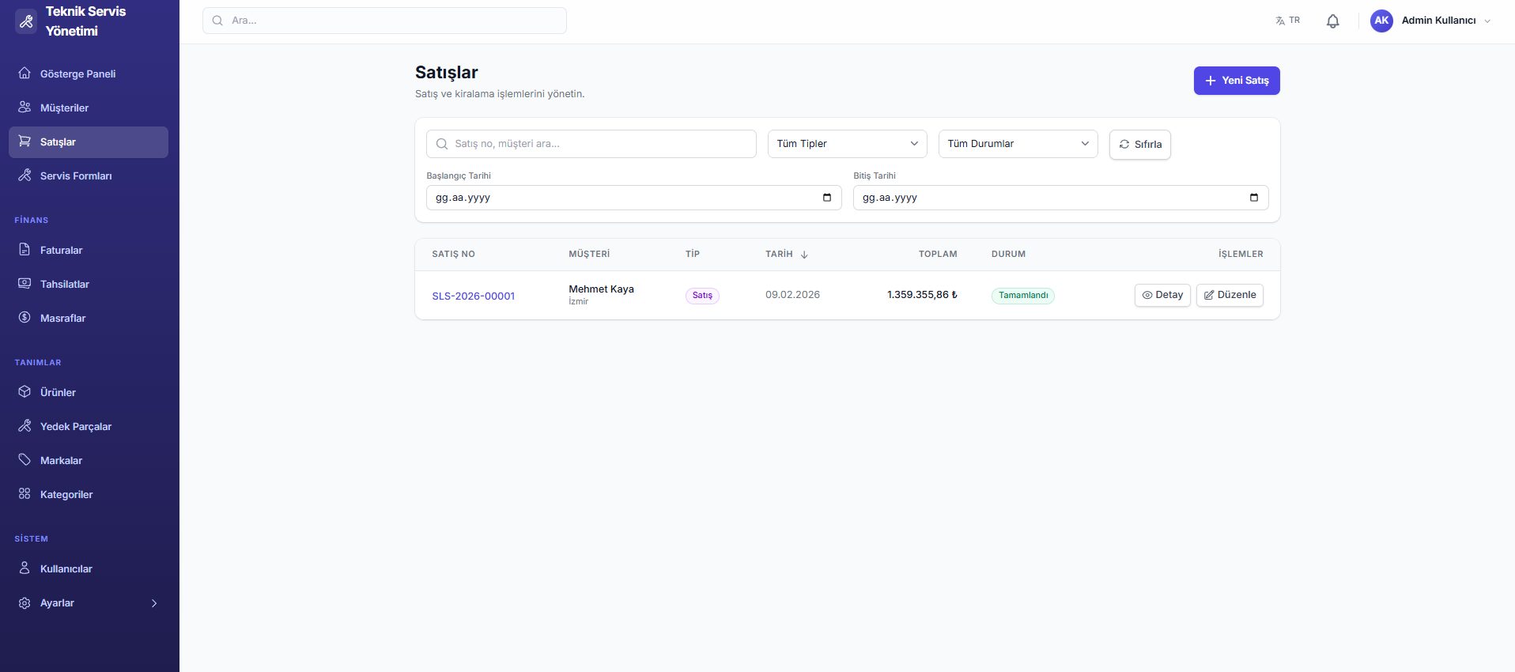The image size is (1515, 672).
Task: Navigate to Faturalar section
Action: [61, 250]
